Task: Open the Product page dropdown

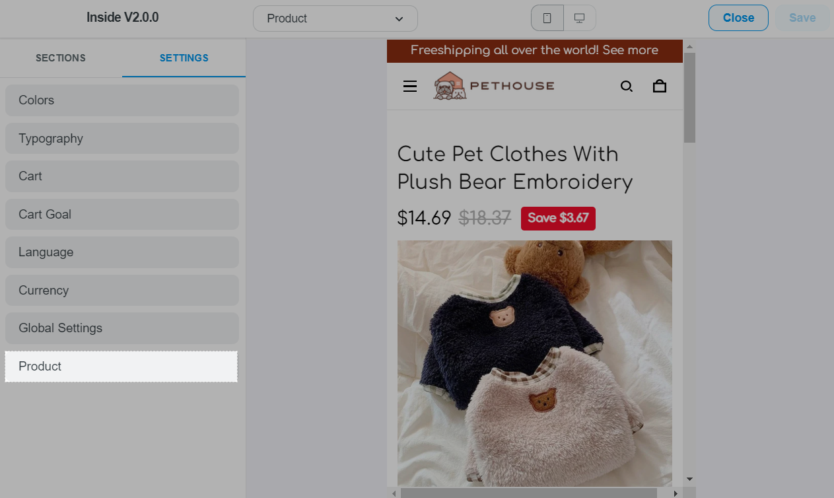Action: (x=335, y=18)
